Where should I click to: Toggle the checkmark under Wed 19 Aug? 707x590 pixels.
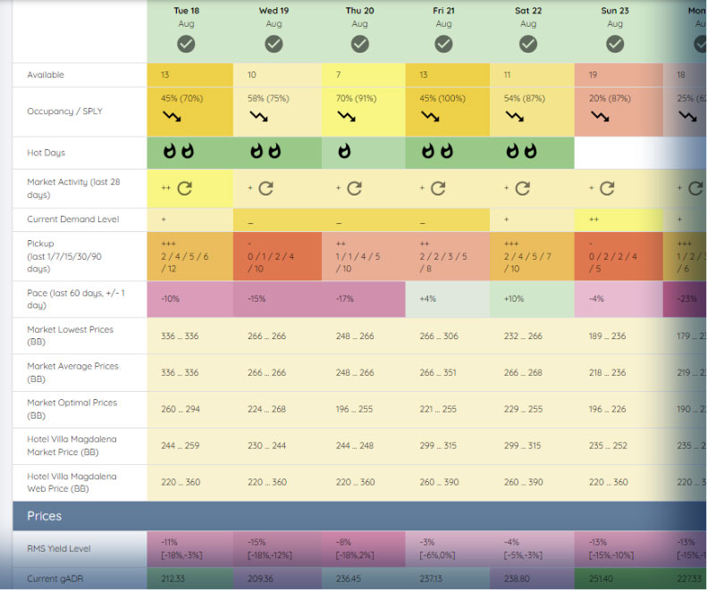[x=274, y=44]
